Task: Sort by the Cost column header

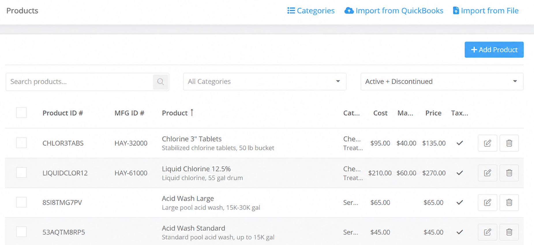Action: click(380, 113)
